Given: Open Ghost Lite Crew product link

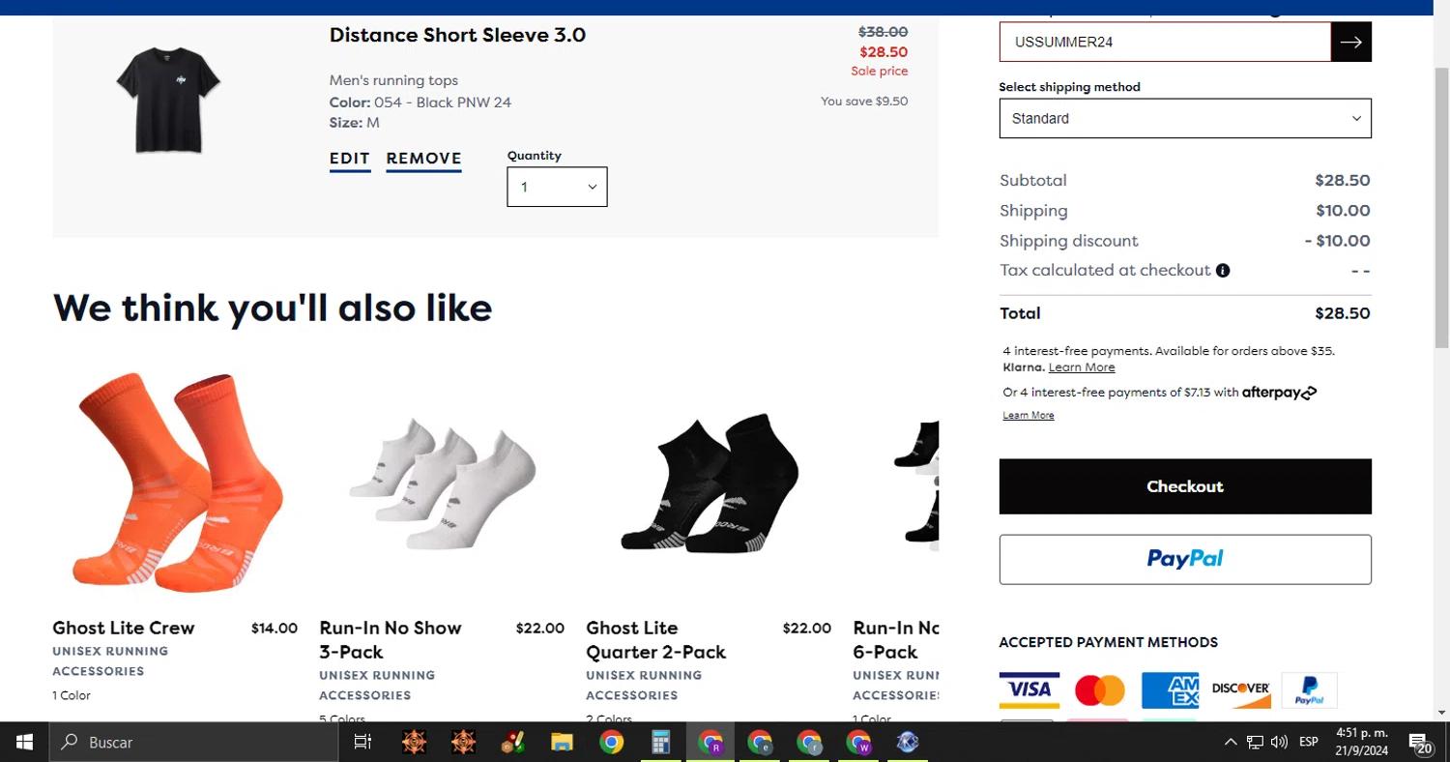Looking at the screenshot, I should click(124, 628).
